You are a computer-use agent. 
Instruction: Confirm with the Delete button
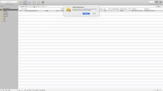point(94,13)
